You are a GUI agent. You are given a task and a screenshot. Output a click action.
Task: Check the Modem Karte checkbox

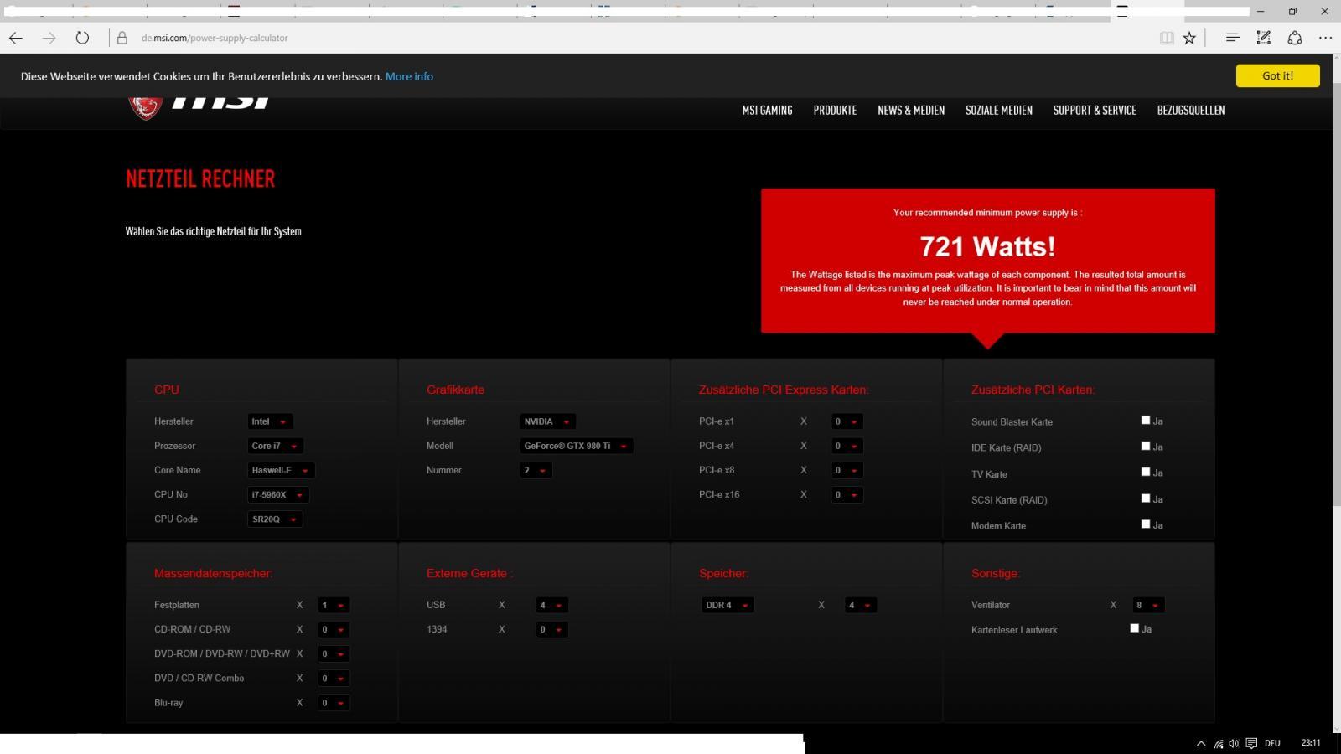pos(1146,524)
